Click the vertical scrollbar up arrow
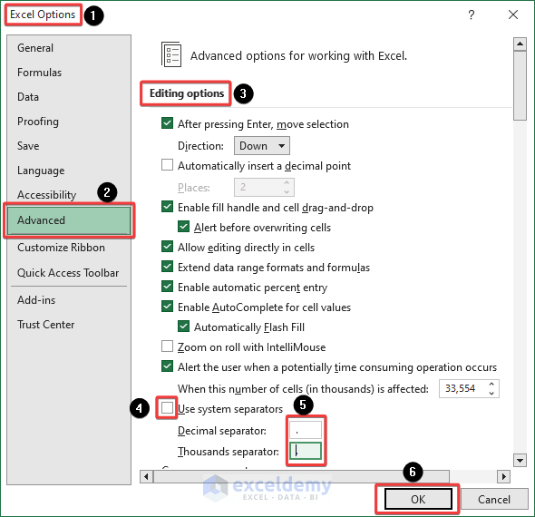Image resolution: width=535 pixels, height=517 pixels. (520, 44)
